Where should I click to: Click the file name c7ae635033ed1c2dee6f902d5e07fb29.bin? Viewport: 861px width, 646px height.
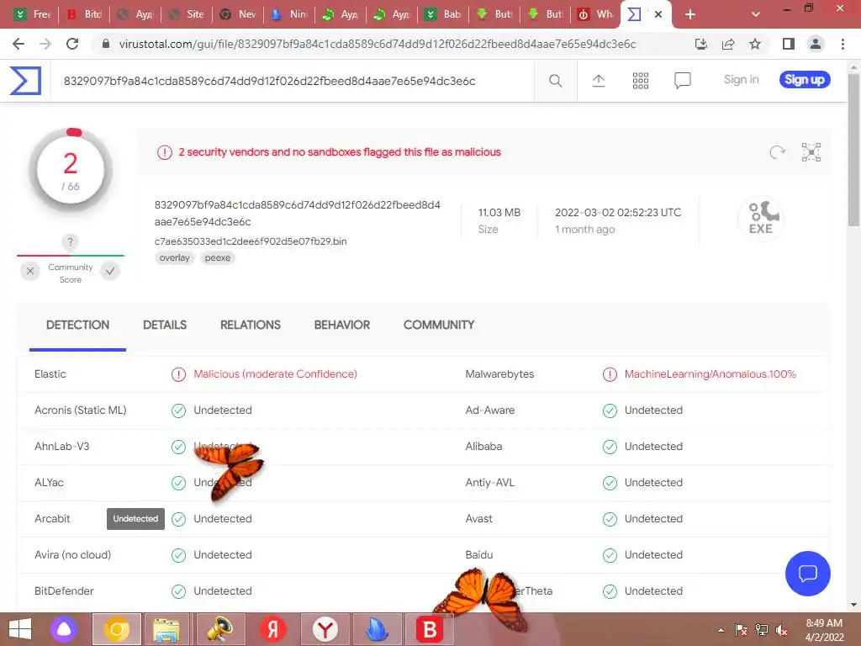(x=251, y=241)
